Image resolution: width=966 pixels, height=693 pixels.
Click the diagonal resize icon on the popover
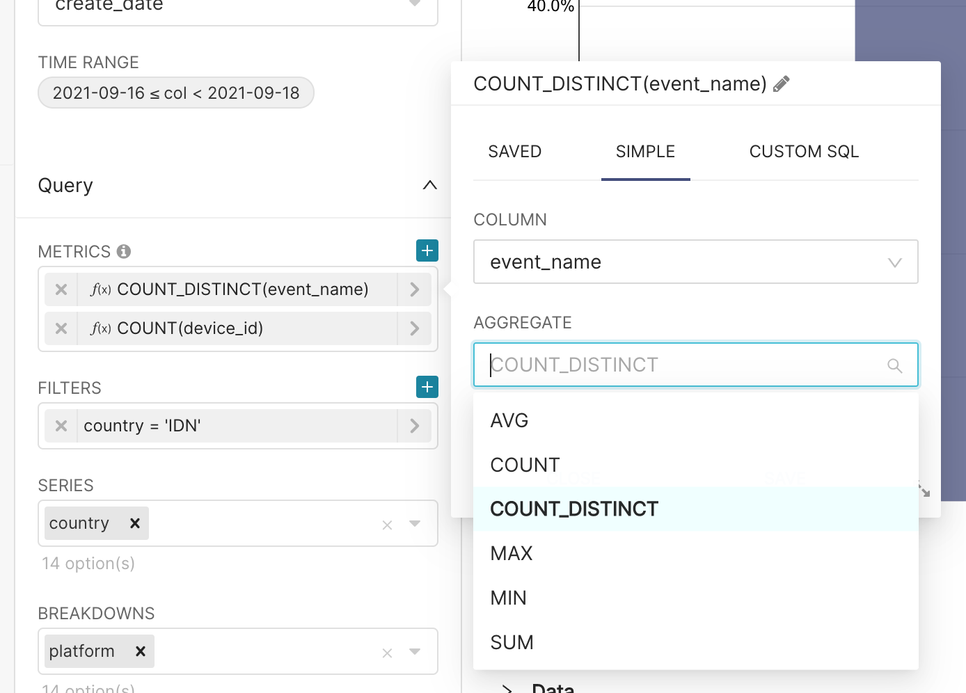point(924,491)
